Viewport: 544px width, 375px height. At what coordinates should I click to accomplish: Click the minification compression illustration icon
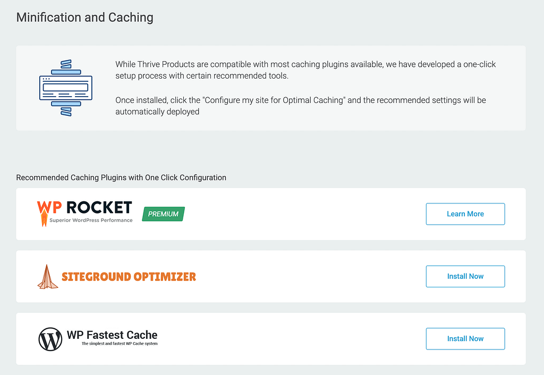[66, 88]
